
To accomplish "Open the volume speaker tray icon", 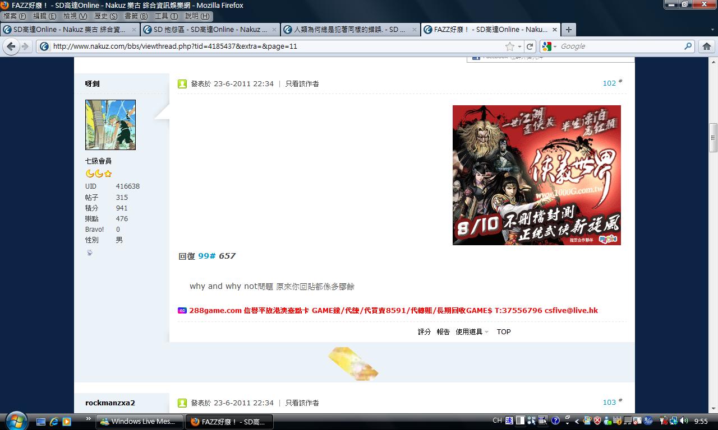I will (x=684, y=421).
